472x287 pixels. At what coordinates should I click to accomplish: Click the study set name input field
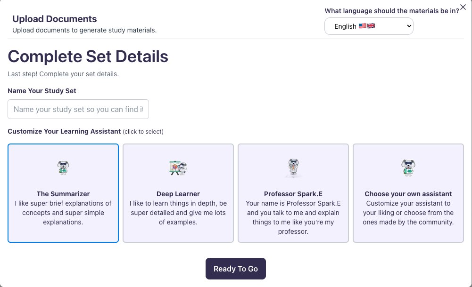(78, 109)
